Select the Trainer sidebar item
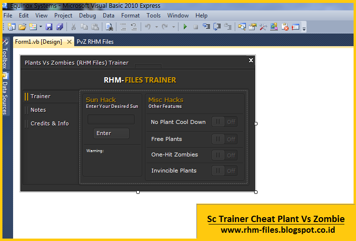 click(x=50, y=96)
